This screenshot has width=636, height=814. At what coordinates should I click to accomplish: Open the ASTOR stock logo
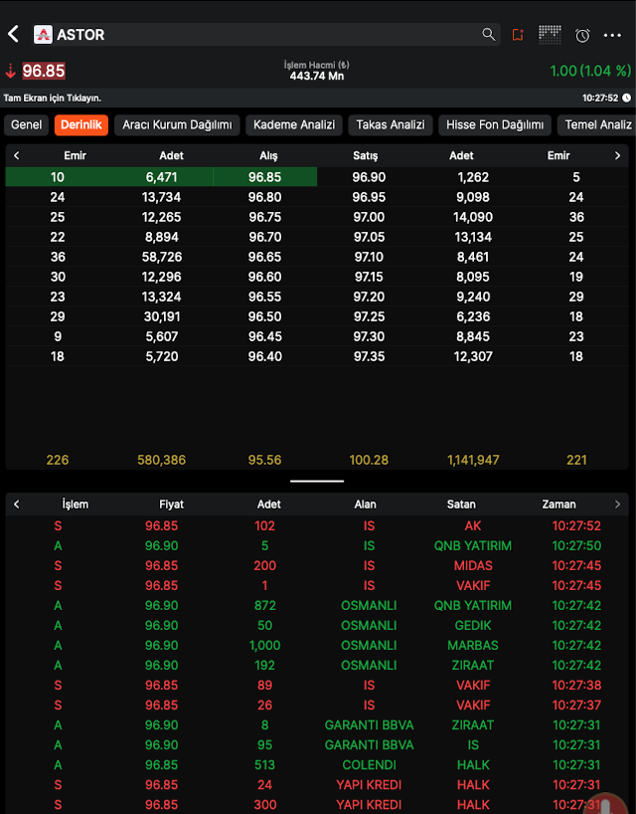click(x=43, y=35)
